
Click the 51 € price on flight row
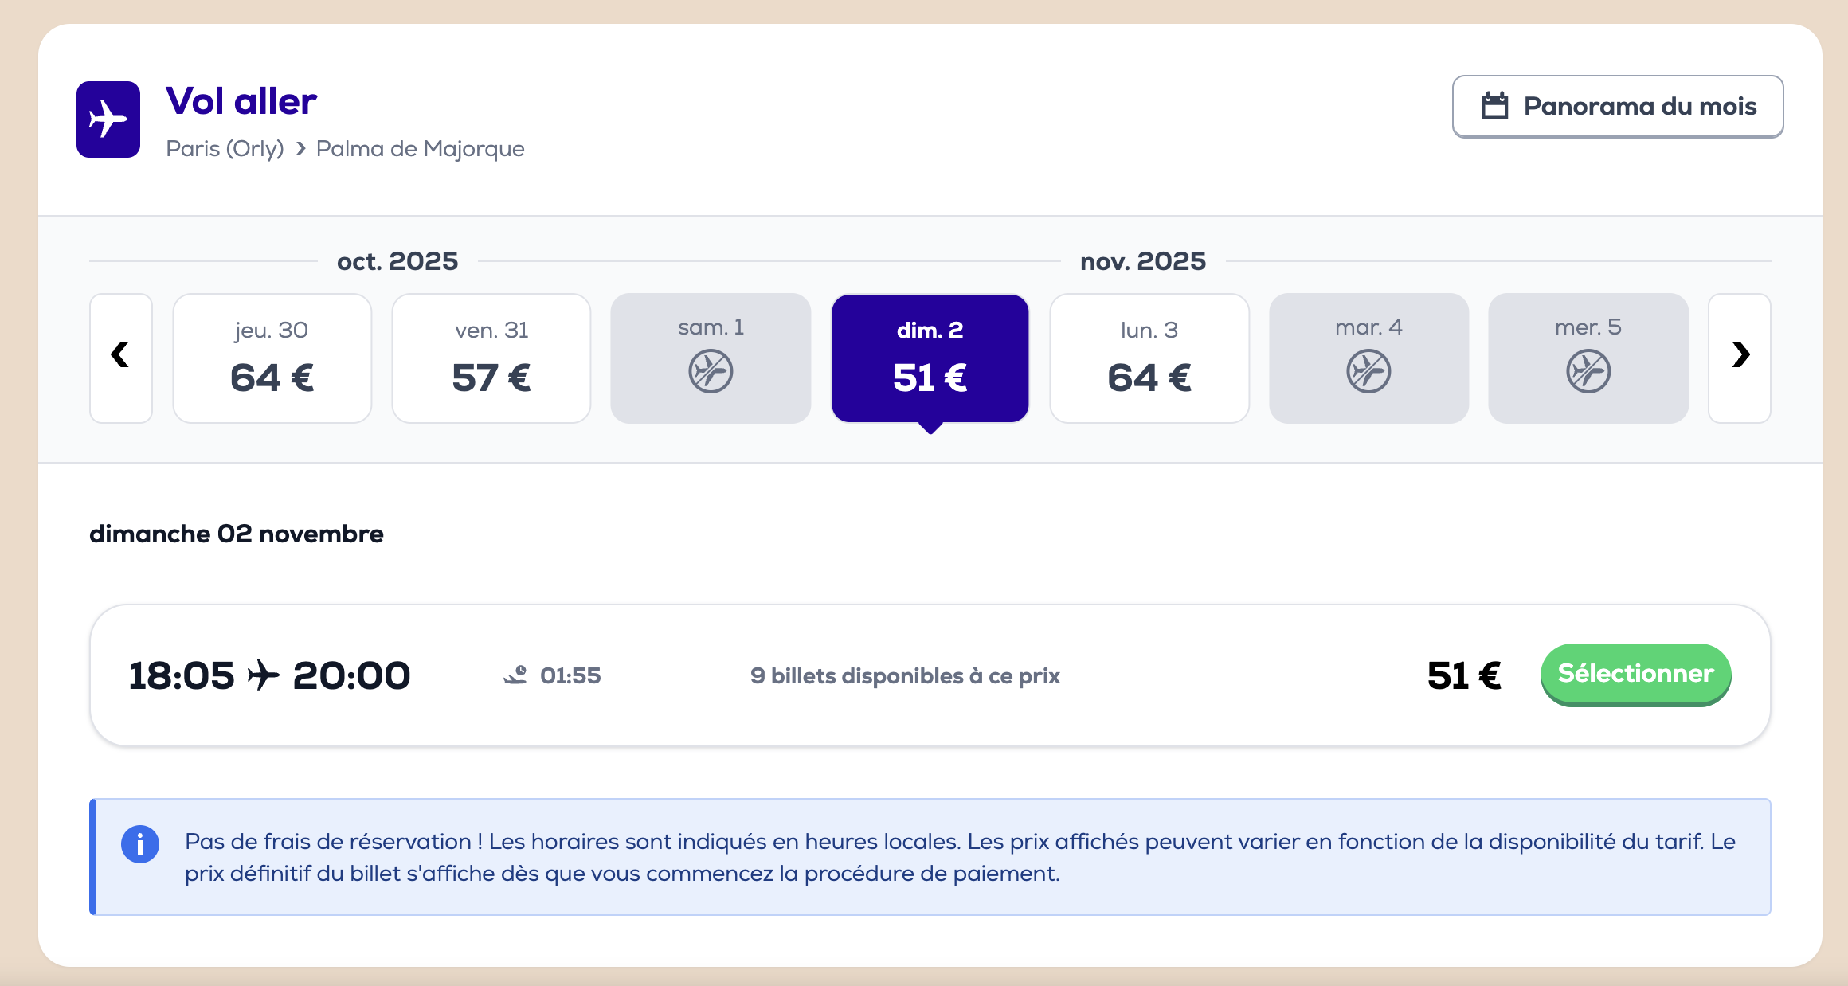(1463, 676)
